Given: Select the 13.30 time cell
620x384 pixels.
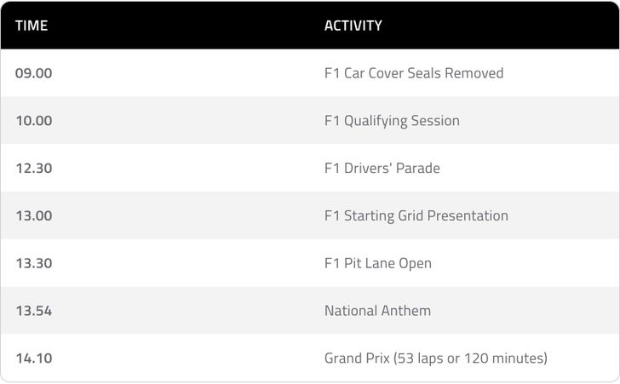Looking at the screenshot, I should pyautogui.click(x=34, y=264).
